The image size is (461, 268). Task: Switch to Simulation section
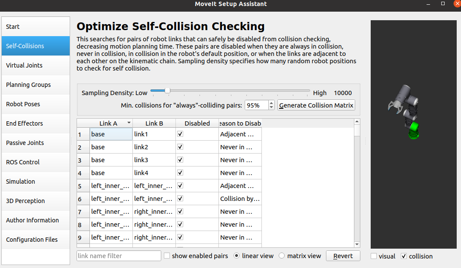36,182
